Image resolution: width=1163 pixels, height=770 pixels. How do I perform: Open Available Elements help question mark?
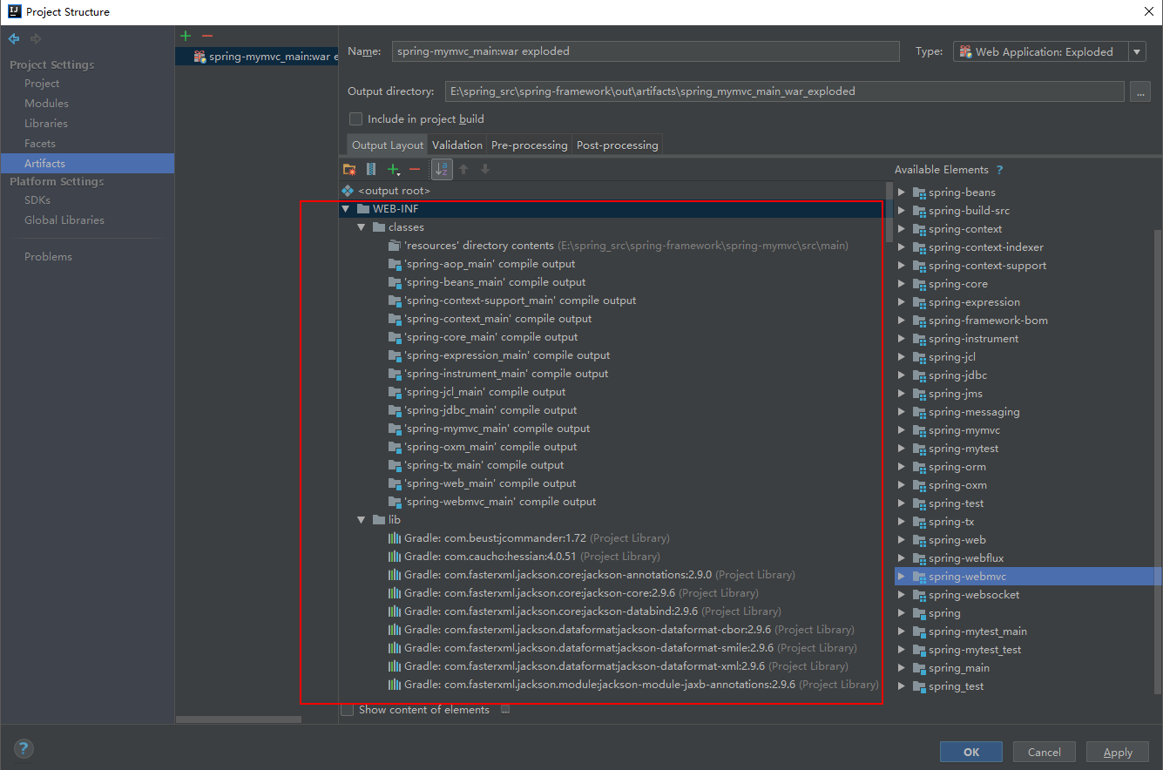[x=999, y=170]
